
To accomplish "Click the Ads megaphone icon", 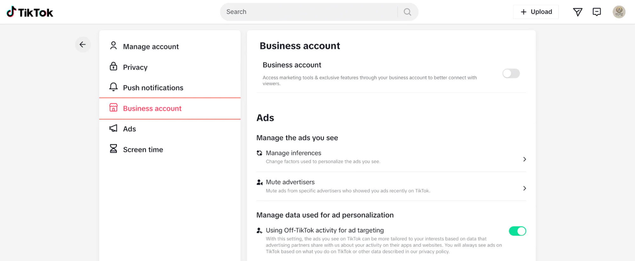I will click(113, 128).
